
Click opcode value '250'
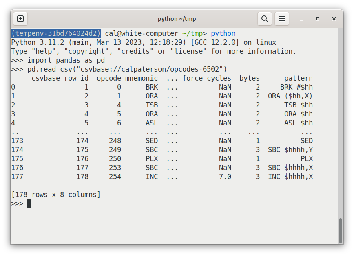coord(115,159)
